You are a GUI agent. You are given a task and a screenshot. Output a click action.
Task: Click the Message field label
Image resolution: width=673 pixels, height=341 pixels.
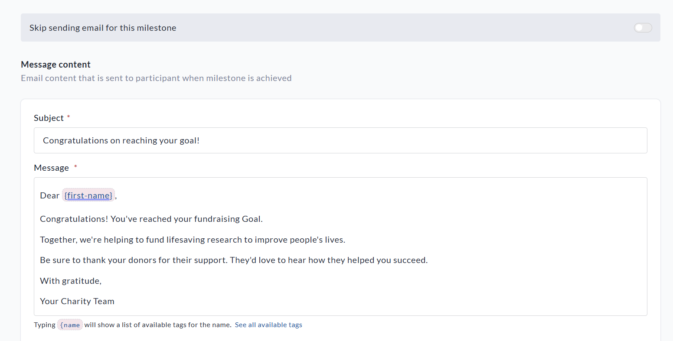click(51, 168)
